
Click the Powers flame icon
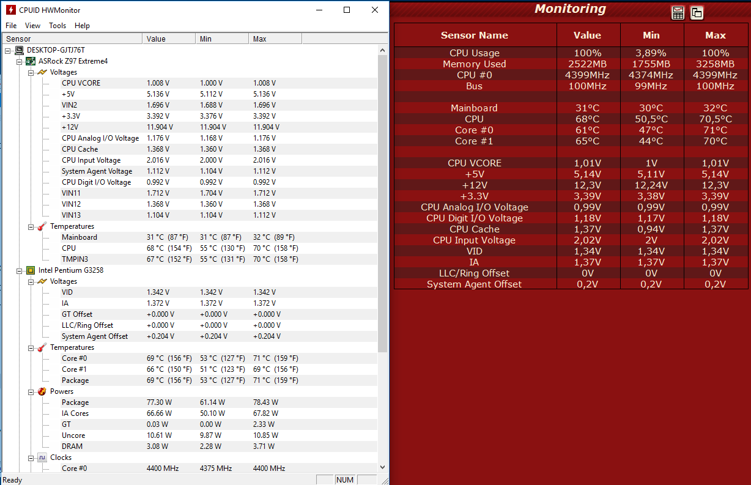[42, 391]
